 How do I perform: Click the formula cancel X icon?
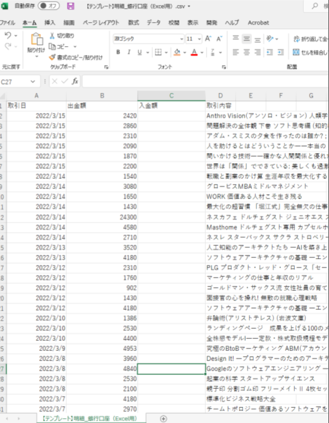click(x=54, y=81)
